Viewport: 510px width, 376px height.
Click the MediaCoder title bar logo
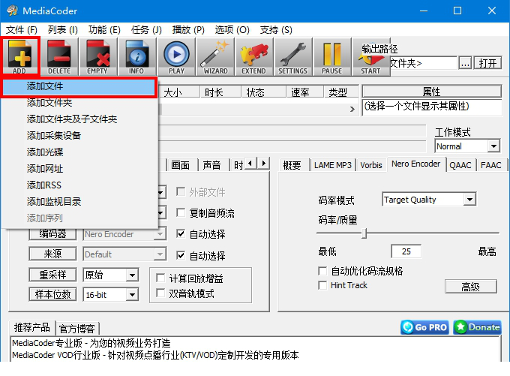pyautogui.click(x=12, y=11)
